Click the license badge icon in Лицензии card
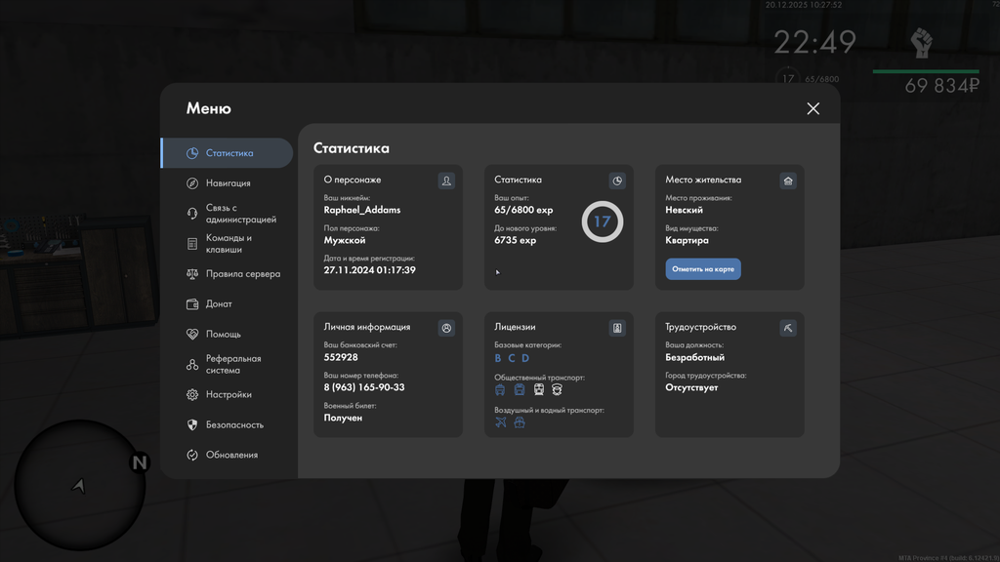 point(617,328)
